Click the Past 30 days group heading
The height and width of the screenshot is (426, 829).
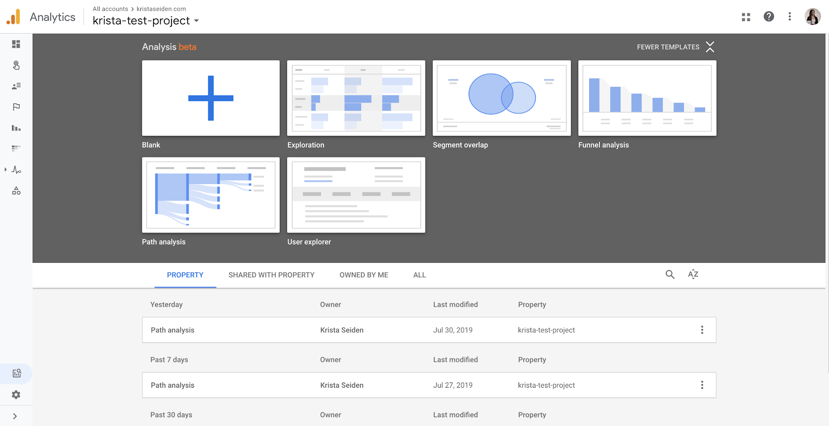coord(171,415)
